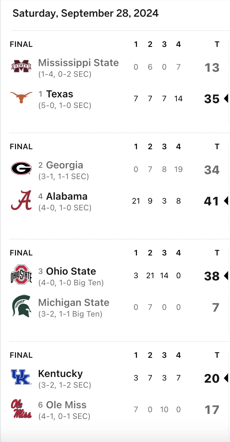Viewport: 230px width, 442px height.
Task: Click the Georgia Bulldogs G logo
Action: [21, 168]
